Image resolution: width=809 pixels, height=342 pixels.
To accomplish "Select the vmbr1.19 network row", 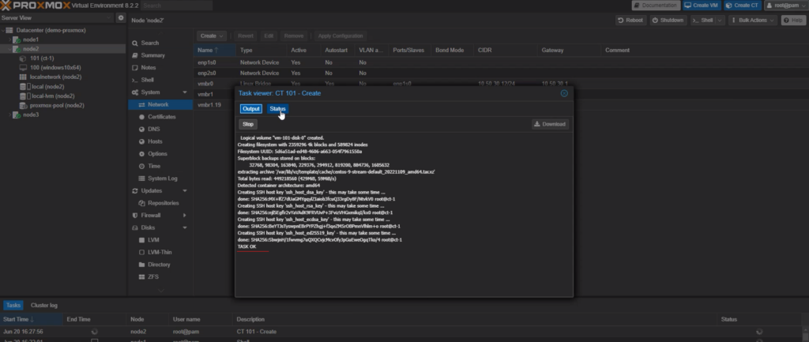I will [214, 105].
